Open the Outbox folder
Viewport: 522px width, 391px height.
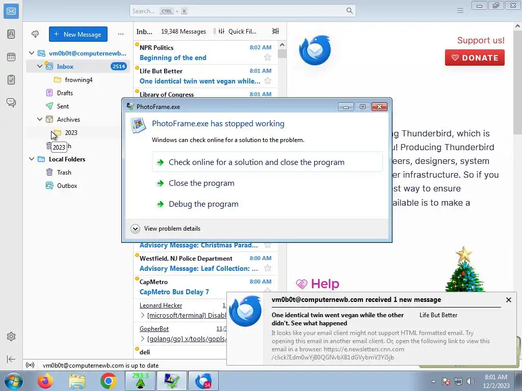(x=67, y=185)
